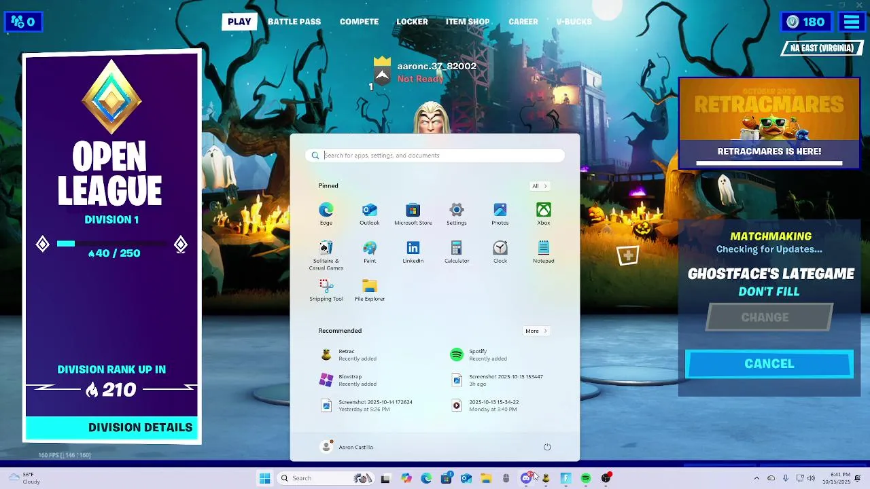Open Microsoft Store pinned app

(413, 213)
